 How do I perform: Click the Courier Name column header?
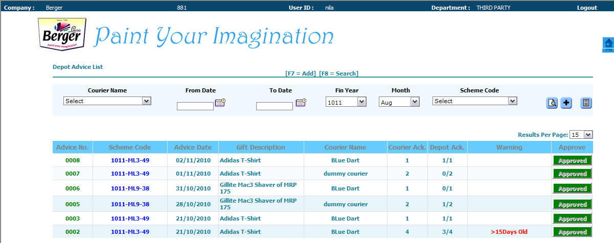tap(345, 147)
